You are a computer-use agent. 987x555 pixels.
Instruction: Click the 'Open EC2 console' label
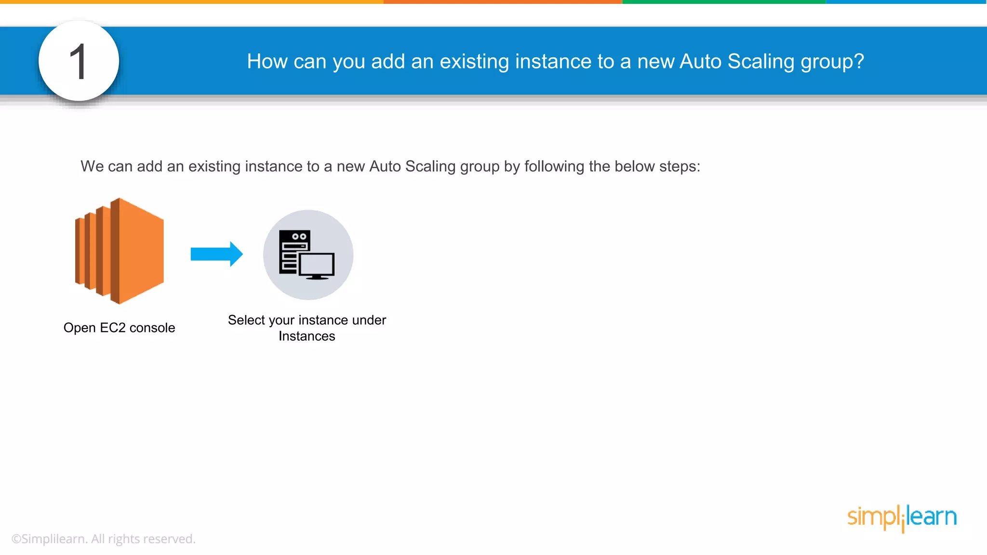click(119, 328)
